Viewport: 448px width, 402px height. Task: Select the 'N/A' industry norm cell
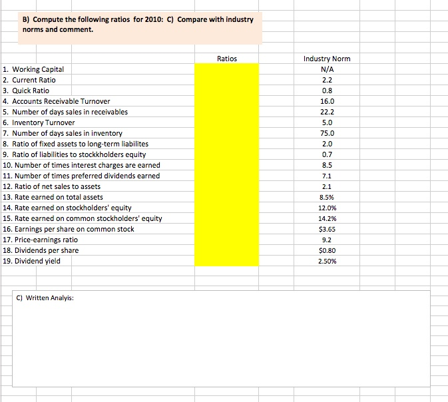(327, 69)
